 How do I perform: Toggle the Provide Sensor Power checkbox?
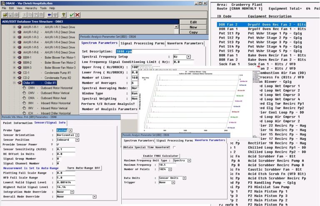click(58, 144)
